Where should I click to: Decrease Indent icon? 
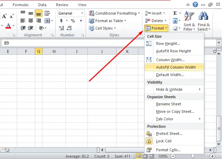pos(23,28)
